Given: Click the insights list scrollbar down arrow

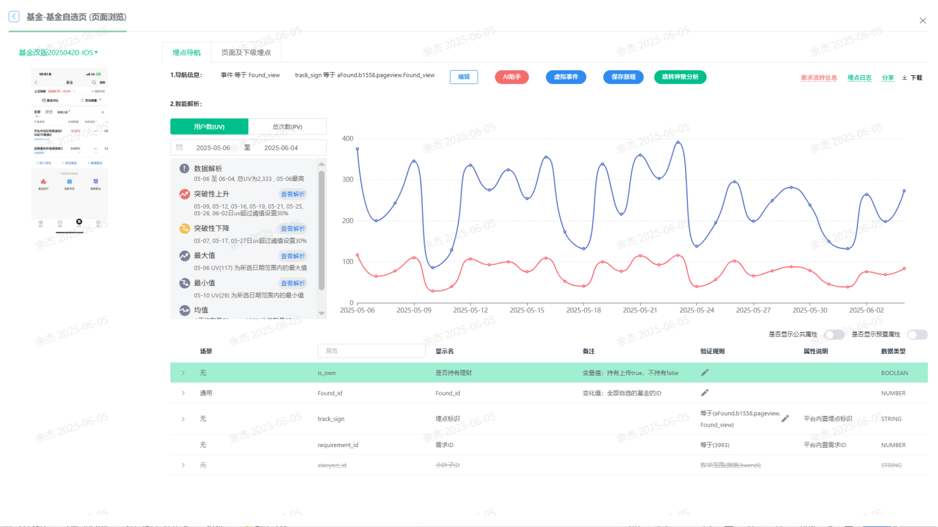Looking at the screenshot, I should pyautogui.click(x=322, y=313).
